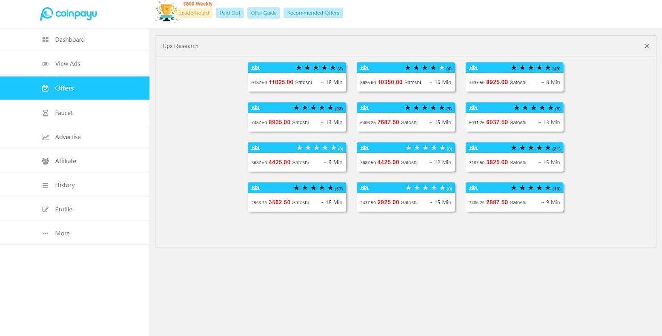Open the Advertise section

point(75,137)
